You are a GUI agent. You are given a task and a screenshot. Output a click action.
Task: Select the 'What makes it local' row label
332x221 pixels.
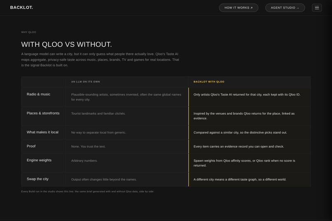(x=42, y=132)
